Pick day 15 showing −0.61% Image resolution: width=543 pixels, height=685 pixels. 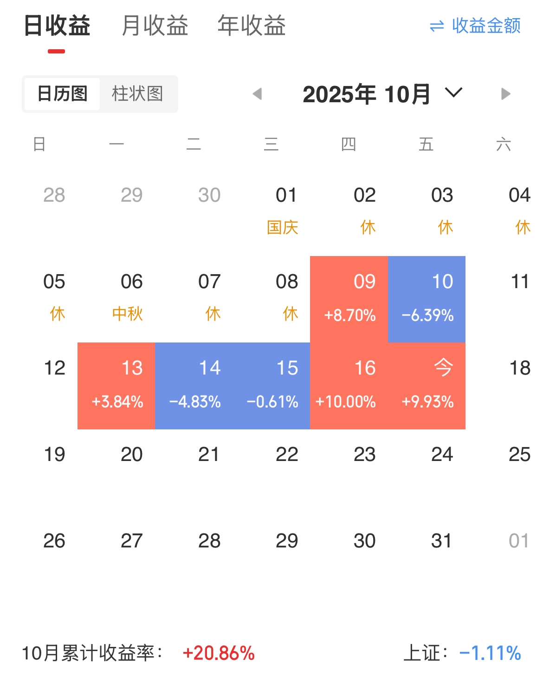[271, 385]
